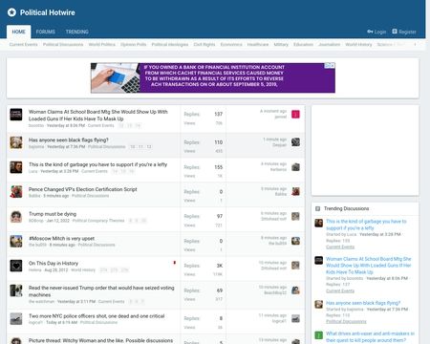Switch to the FORUMS tab

point(46,32)
